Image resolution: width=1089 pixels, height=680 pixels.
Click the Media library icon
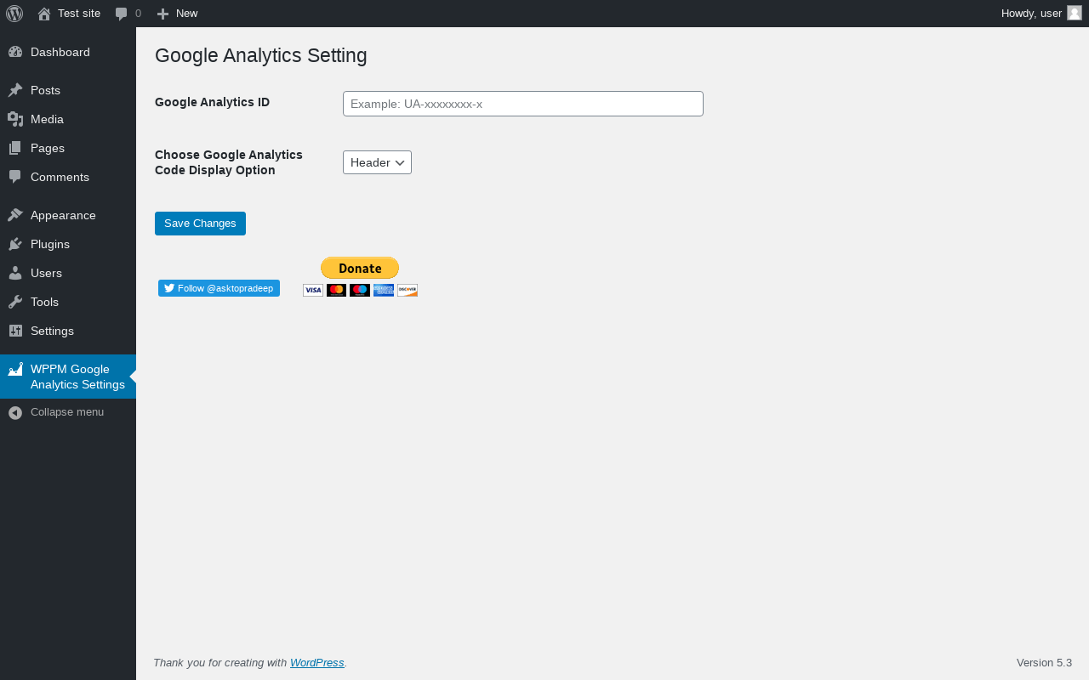[x=15, y=119]
